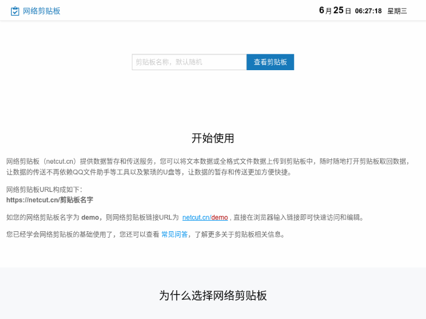Screen dimensions: 426x319
Task: Click the 星期三 weekday label
Action: click(397, 11)
